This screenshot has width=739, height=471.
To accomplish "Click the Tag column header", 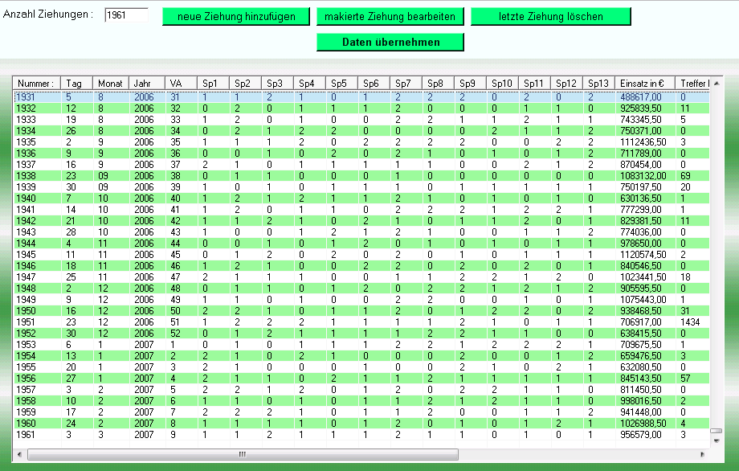I will tap(77, 84).
